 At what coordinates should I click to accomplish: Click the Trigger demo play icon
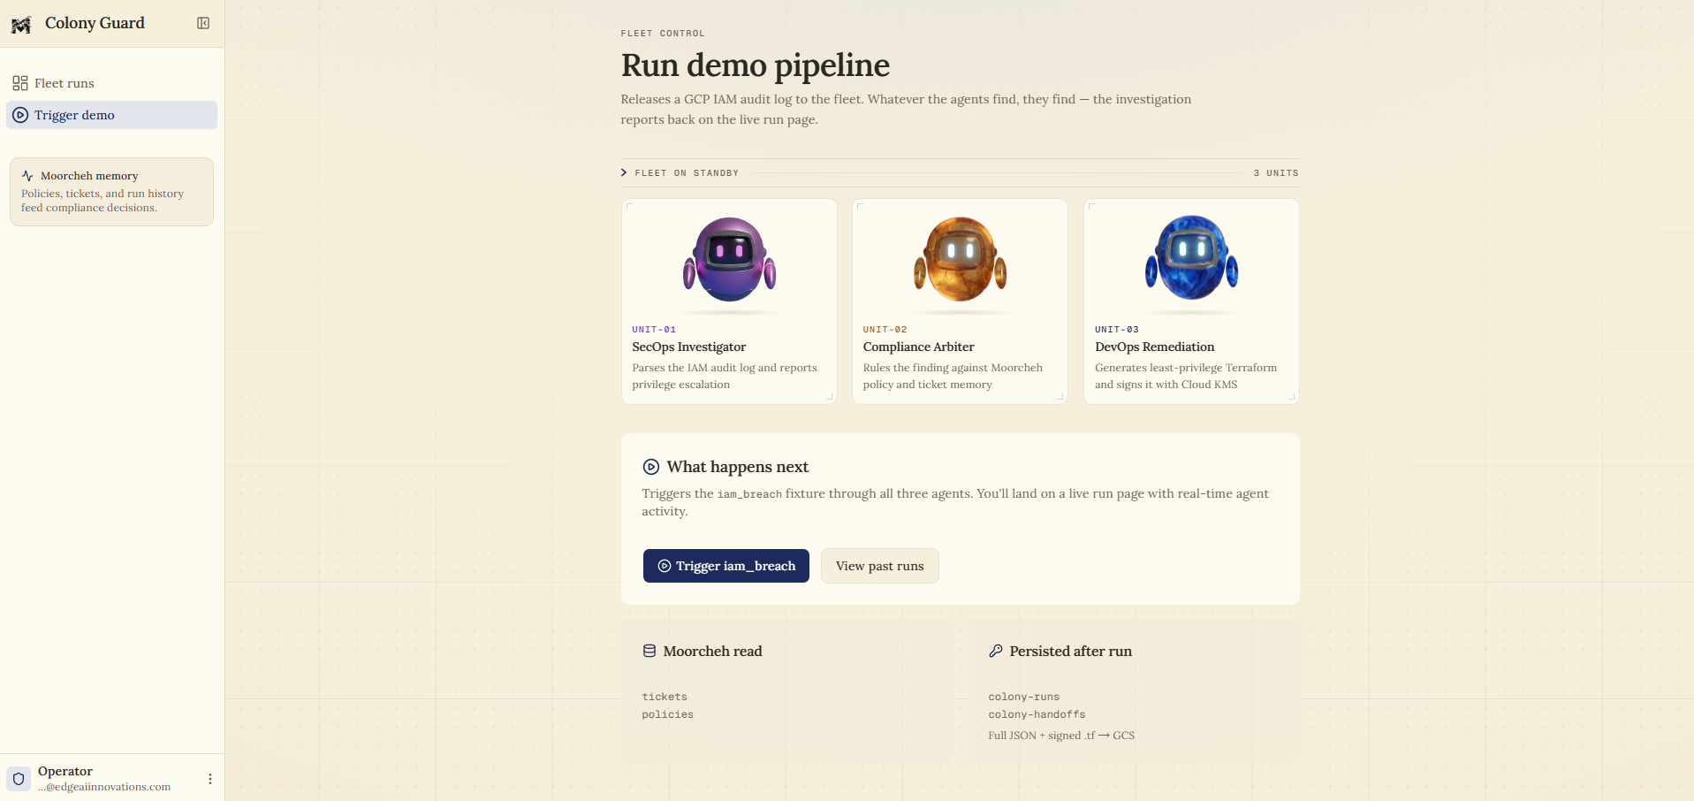(x=20, y=115)
